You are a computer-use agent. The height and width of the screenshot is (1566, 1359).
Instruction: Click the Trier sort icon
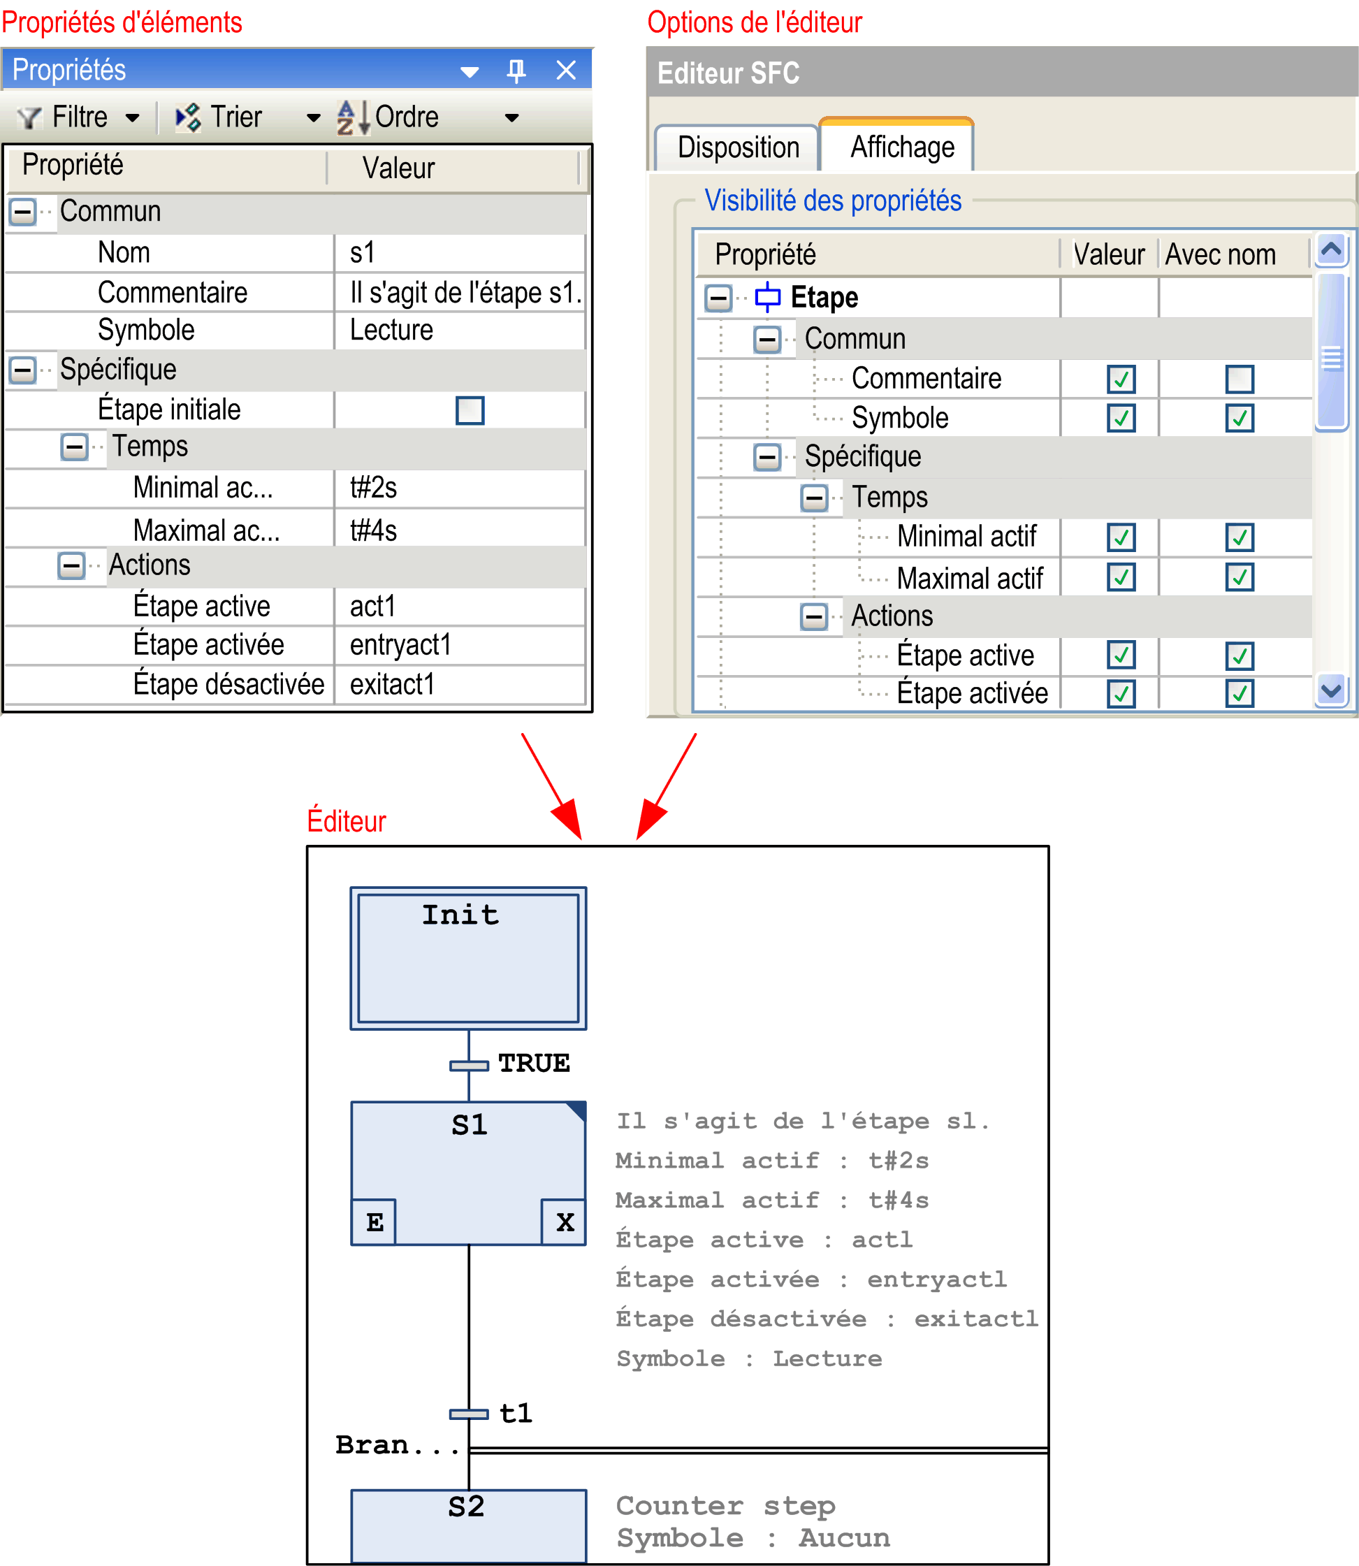(187, 117)
